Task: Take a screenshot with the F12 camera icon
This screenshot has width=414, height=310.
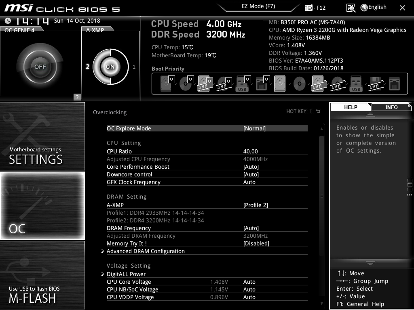Action: point(308,8)
